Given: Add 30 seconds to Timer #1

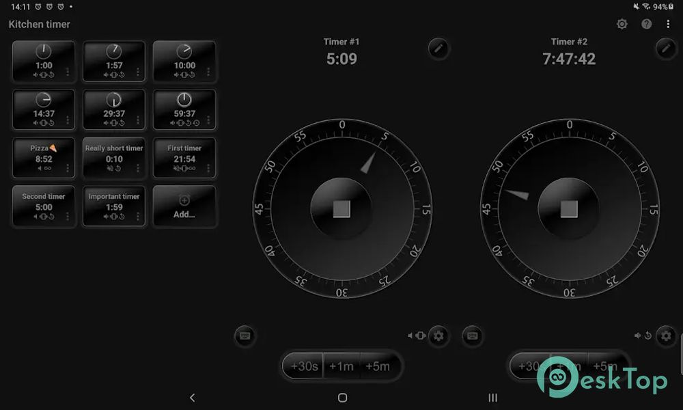Looking at the screenshot, I should (304, 366).
